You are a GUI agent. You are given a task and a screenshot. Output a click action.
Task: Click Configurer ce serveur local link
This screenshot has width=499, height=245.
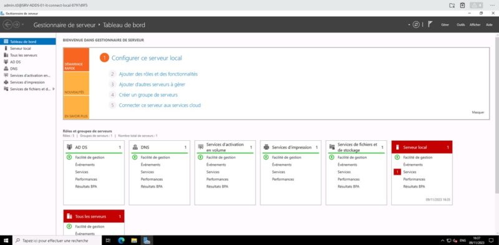[147, 58]
